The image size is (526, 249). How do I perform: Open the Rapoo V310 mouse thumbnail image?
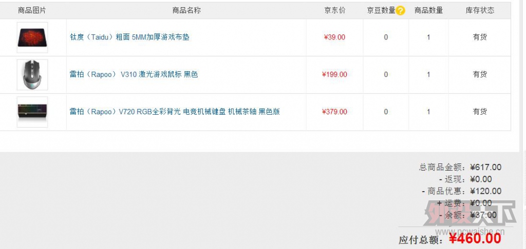32,75
